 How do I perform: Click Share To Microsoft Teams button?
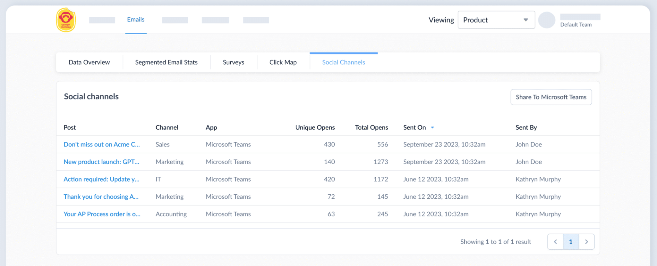click(551, 97)
